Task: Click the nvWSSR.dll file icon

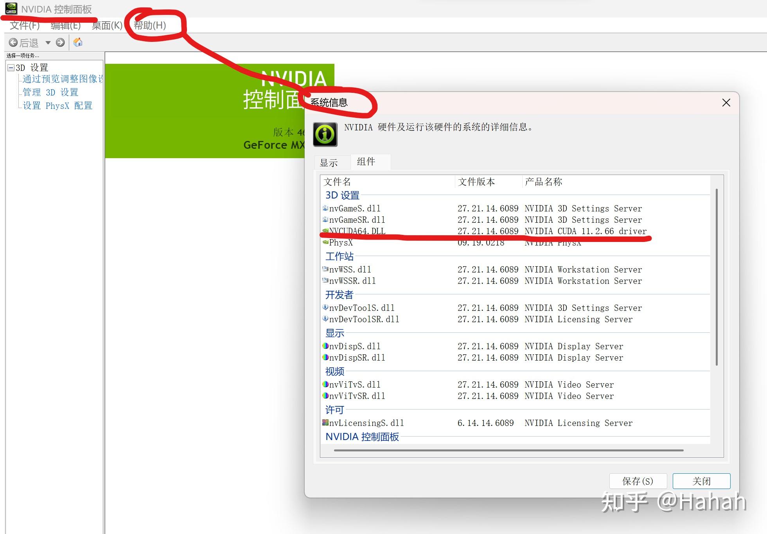Action: (x=325, y=280)
